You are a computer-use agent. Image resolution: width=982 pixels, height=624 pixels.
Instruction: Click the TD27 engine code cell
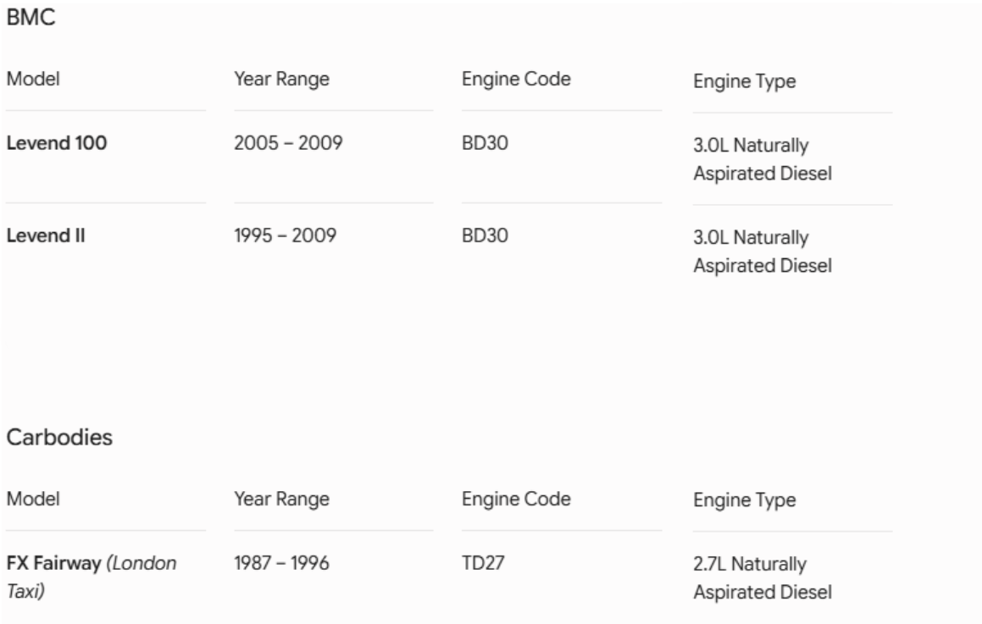[x=483, y=563]
